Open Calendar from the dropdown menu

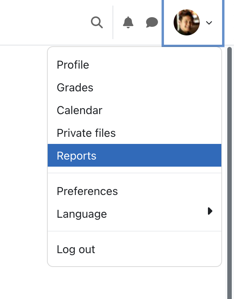pyautogui.click(x=135, y=110)
